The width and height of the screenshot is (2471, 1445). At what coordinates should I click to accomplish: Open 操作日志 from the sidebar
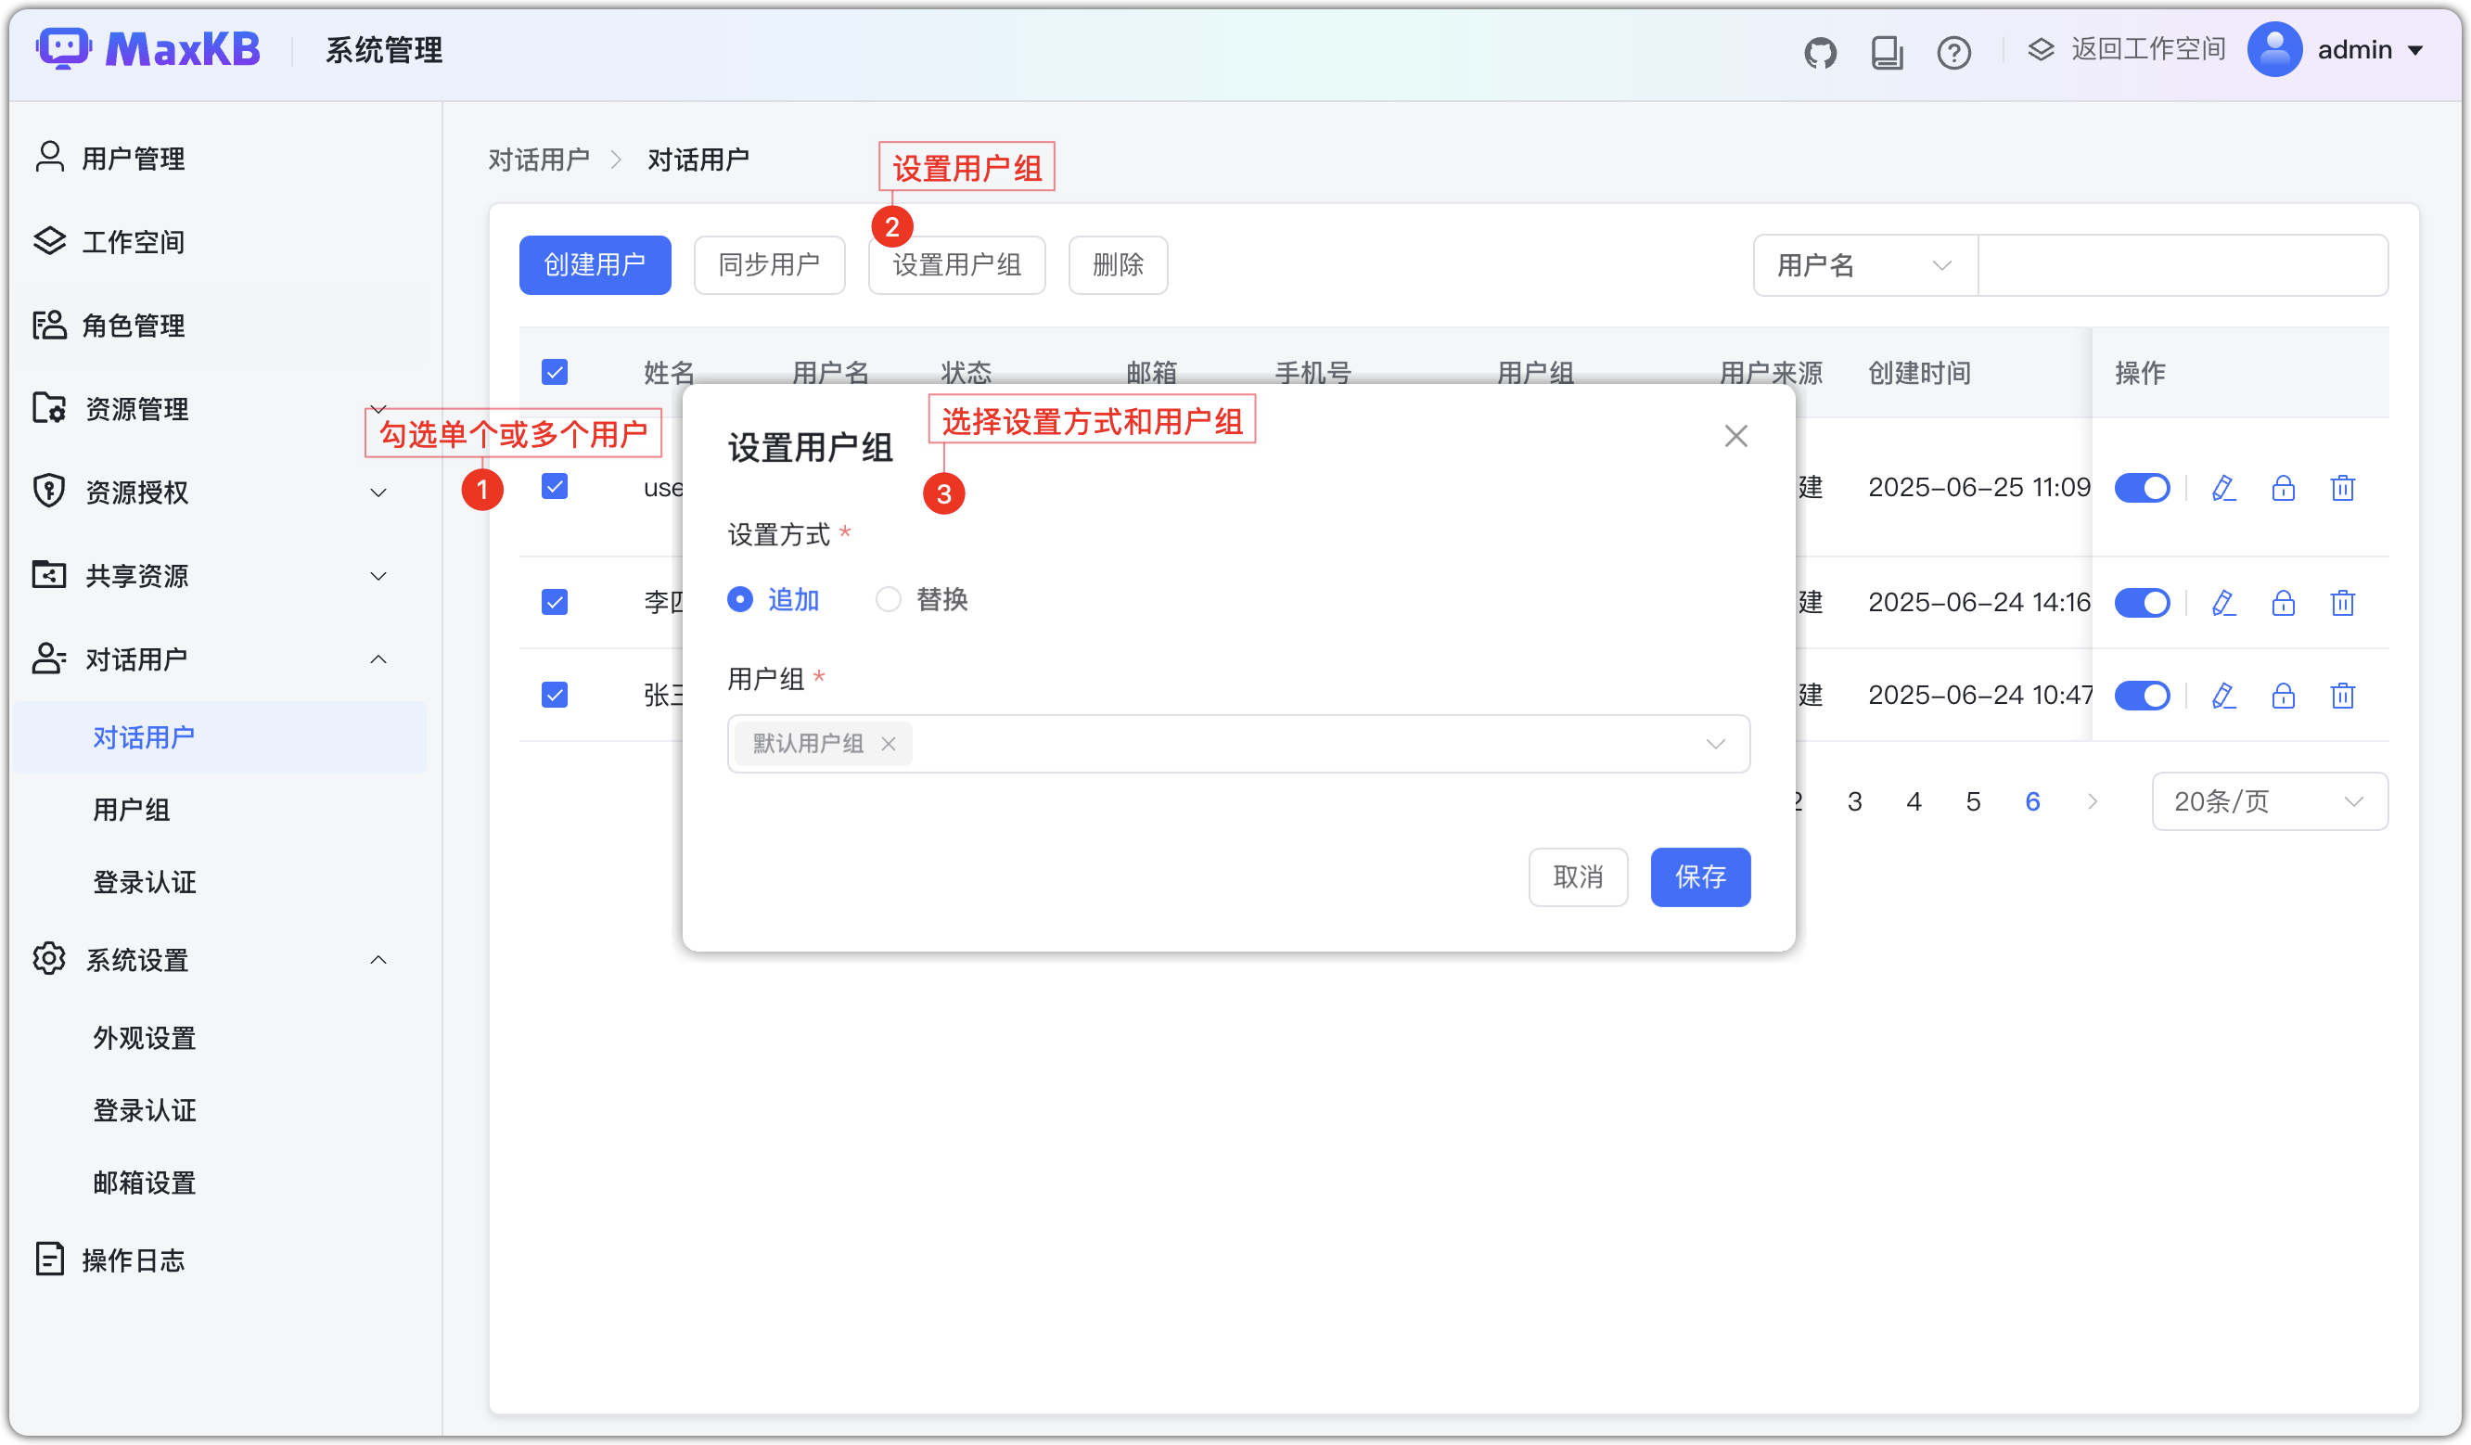134,1260
